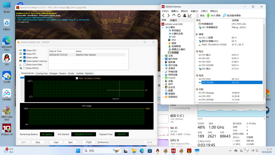Expand the 网络设备 tree node
Screen dimensions: 275x155
coord(163,75)
